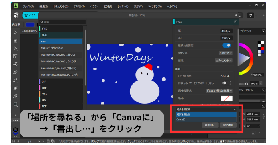Select the Pen tool
This screenshot has height=145, width=278.
[15, 72]
